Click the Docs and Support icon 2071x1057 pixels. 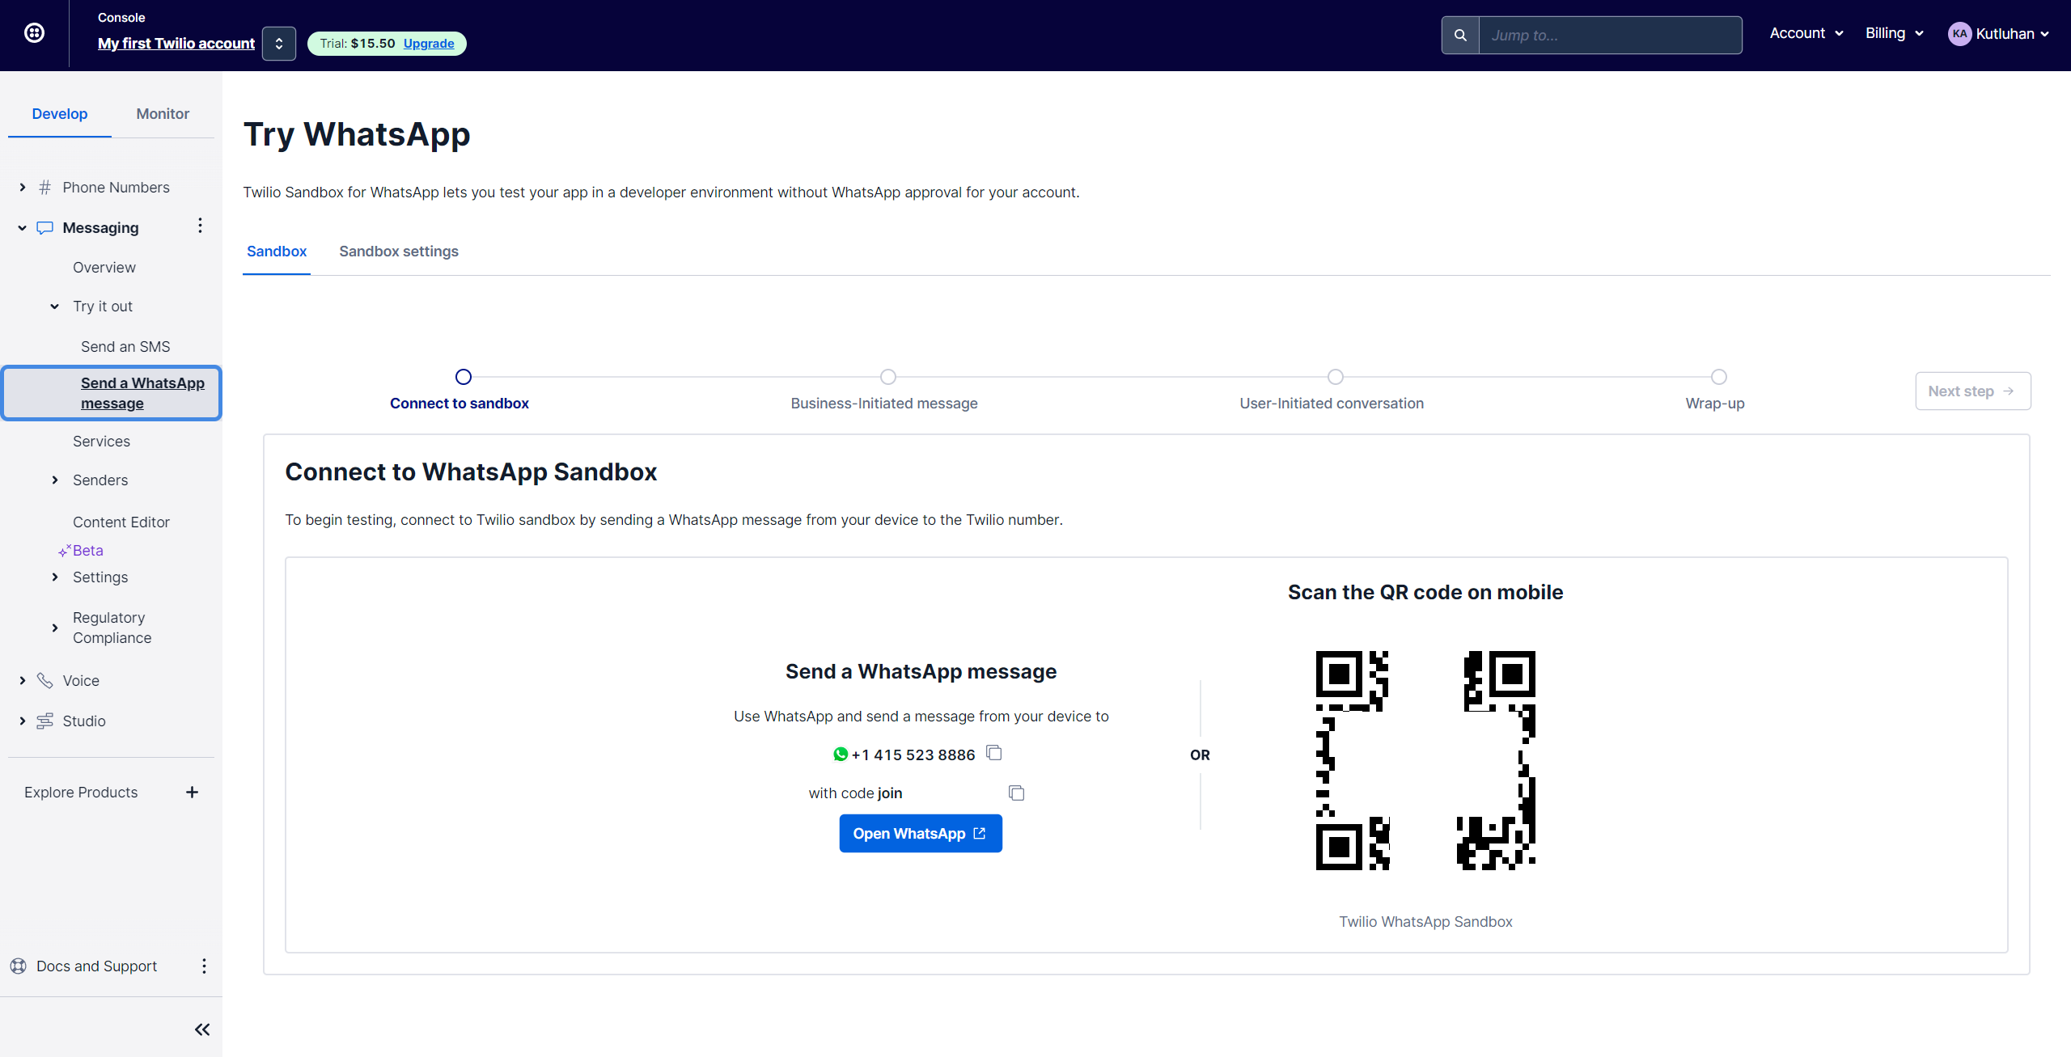[19, 966]
